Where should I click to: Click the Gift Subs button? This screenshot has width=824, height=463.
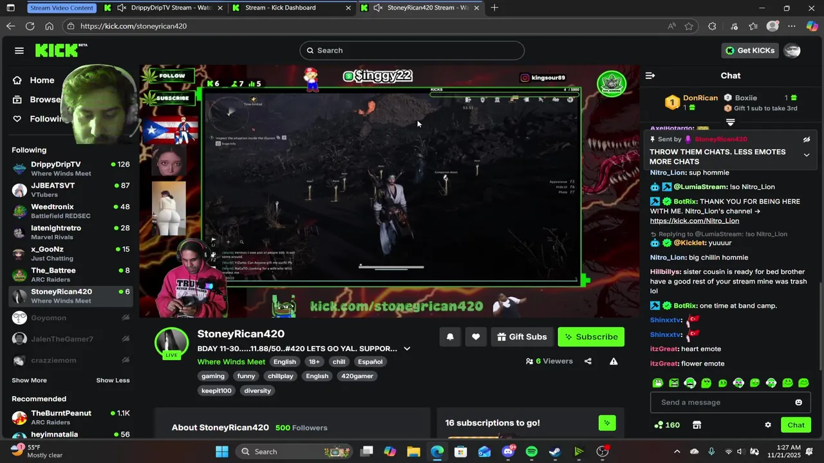pyautogui.click(x=522, y=337)
